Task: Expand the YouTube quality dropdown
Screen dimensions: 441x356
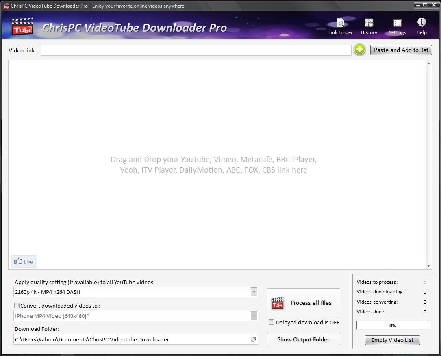Action: tap(254, 292)
